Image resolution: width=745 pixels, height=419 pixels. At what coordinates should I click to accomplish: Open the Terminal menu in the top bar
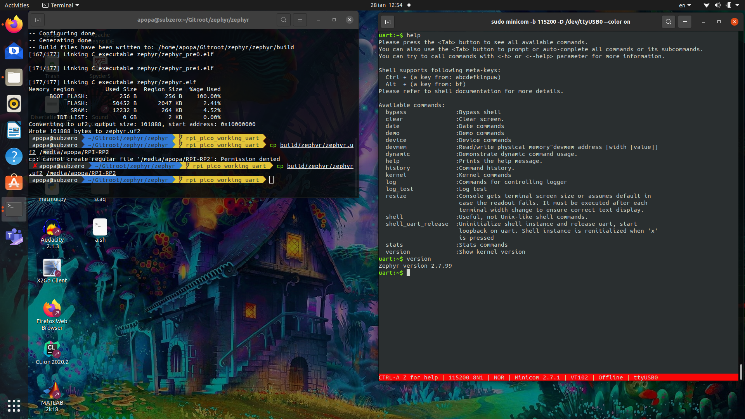(x=60, y=5)
